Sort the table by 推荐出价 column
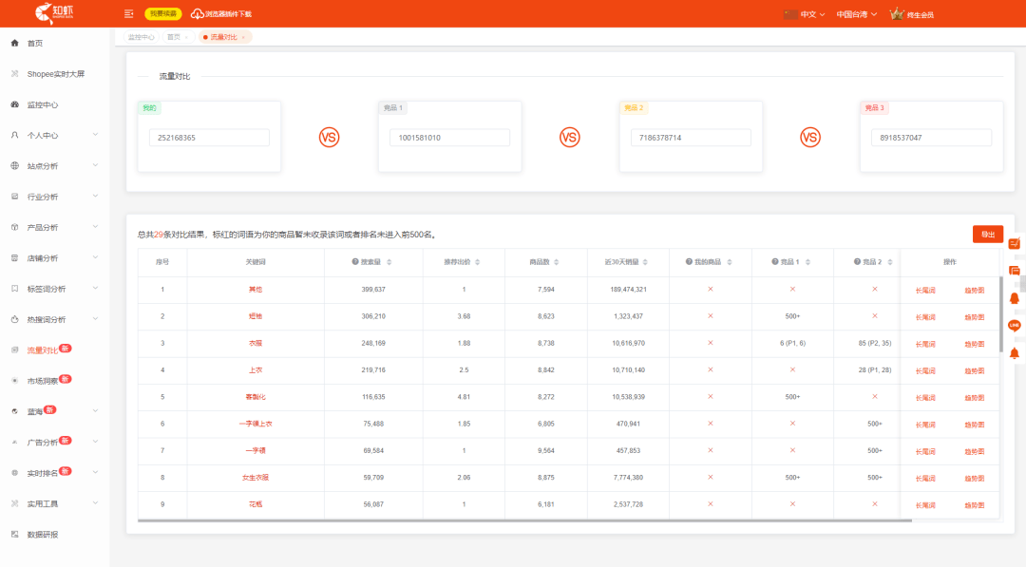The width and height of the screenshot is (1026, 567). pyautogui.click(x=478, y=262)
